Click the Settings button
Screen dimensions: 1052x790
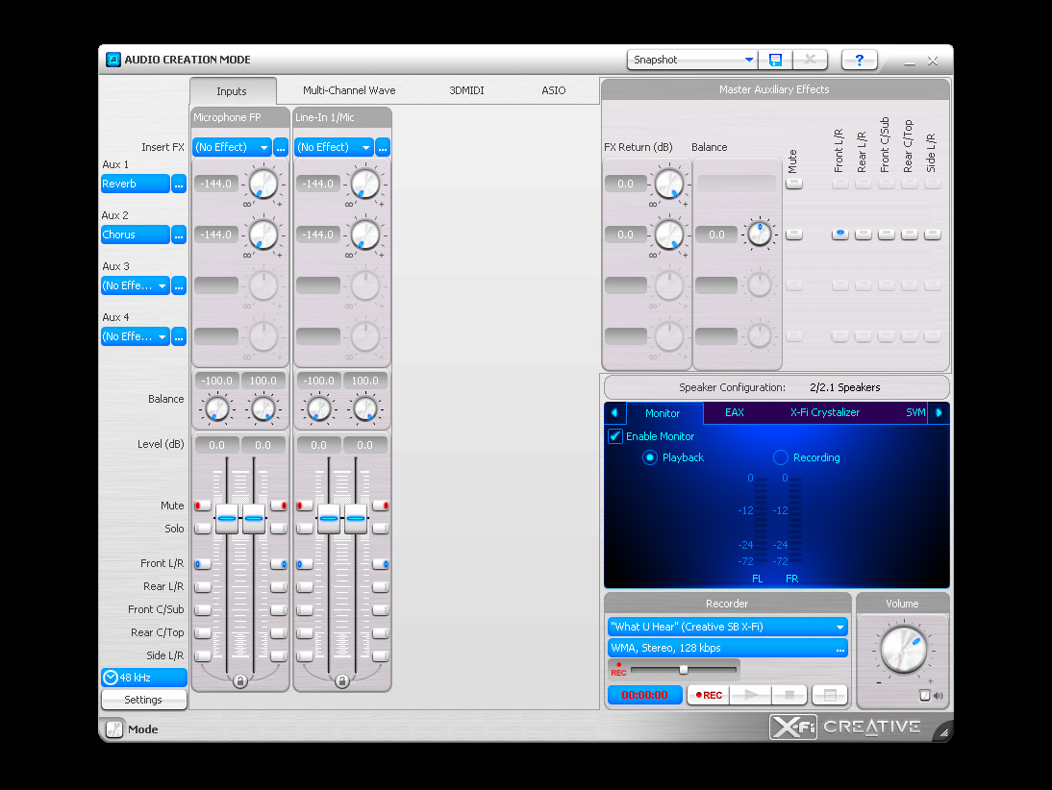pyautogui.click(x=143, y=700)
